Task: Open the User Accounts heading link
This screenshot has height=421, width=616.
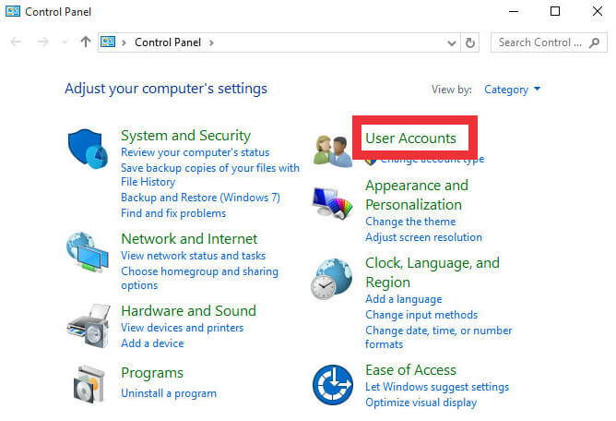Action: click(410, 138)
